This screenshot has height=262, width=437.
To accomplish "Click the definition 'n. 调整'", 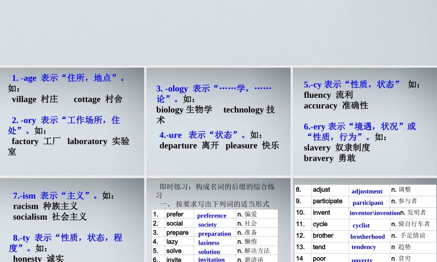I will 401,190.
